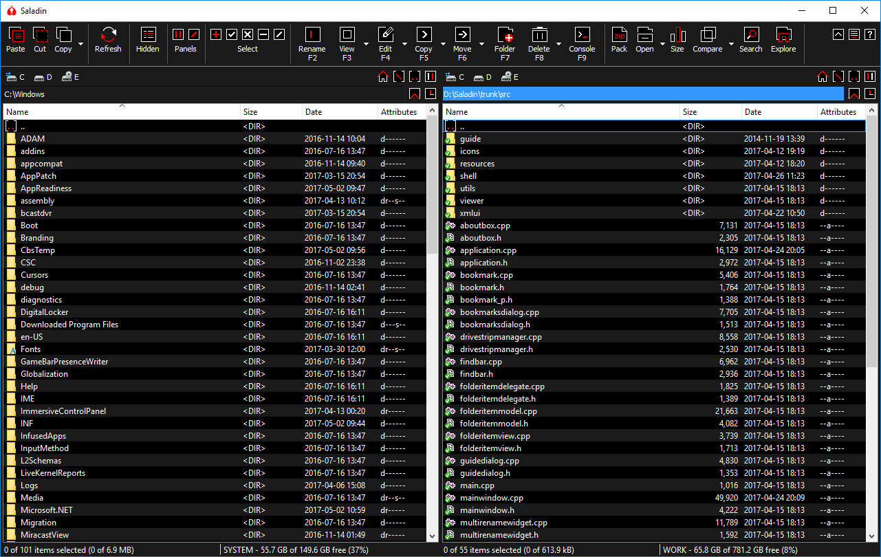
Task: Sort the left pane by the Date column
Action: 340,111
